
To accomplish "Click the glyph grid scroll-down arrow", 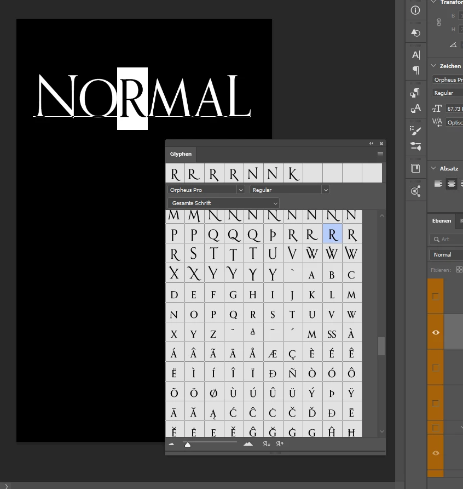I will tap(382, 431).
